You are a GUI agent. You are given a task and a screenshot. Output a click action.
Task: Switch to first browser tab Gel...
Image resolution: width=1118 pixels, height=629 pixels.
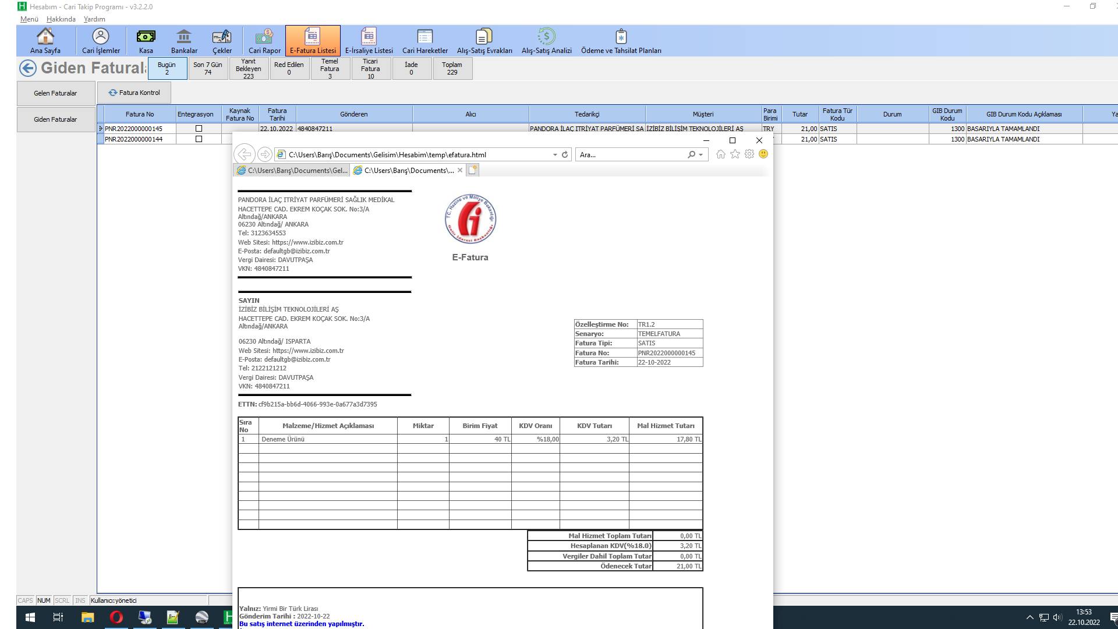pos(292,170)
